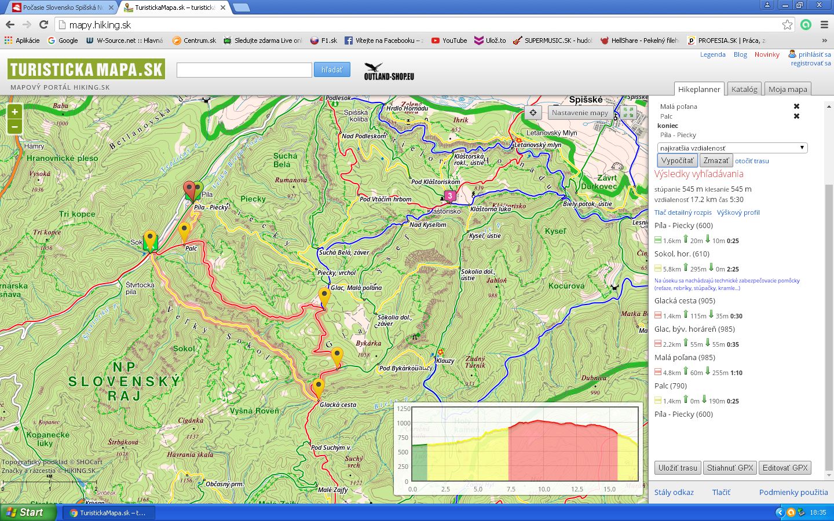Open the Outland-shop.eu eagle logo

[389, 72]
